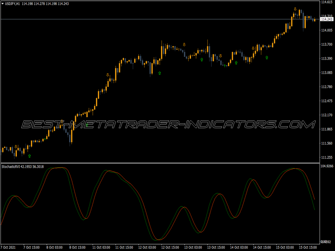Click the 15 Oct 15:00 time label
Viewport: 335px width, 251px height.
coord(308,248)
